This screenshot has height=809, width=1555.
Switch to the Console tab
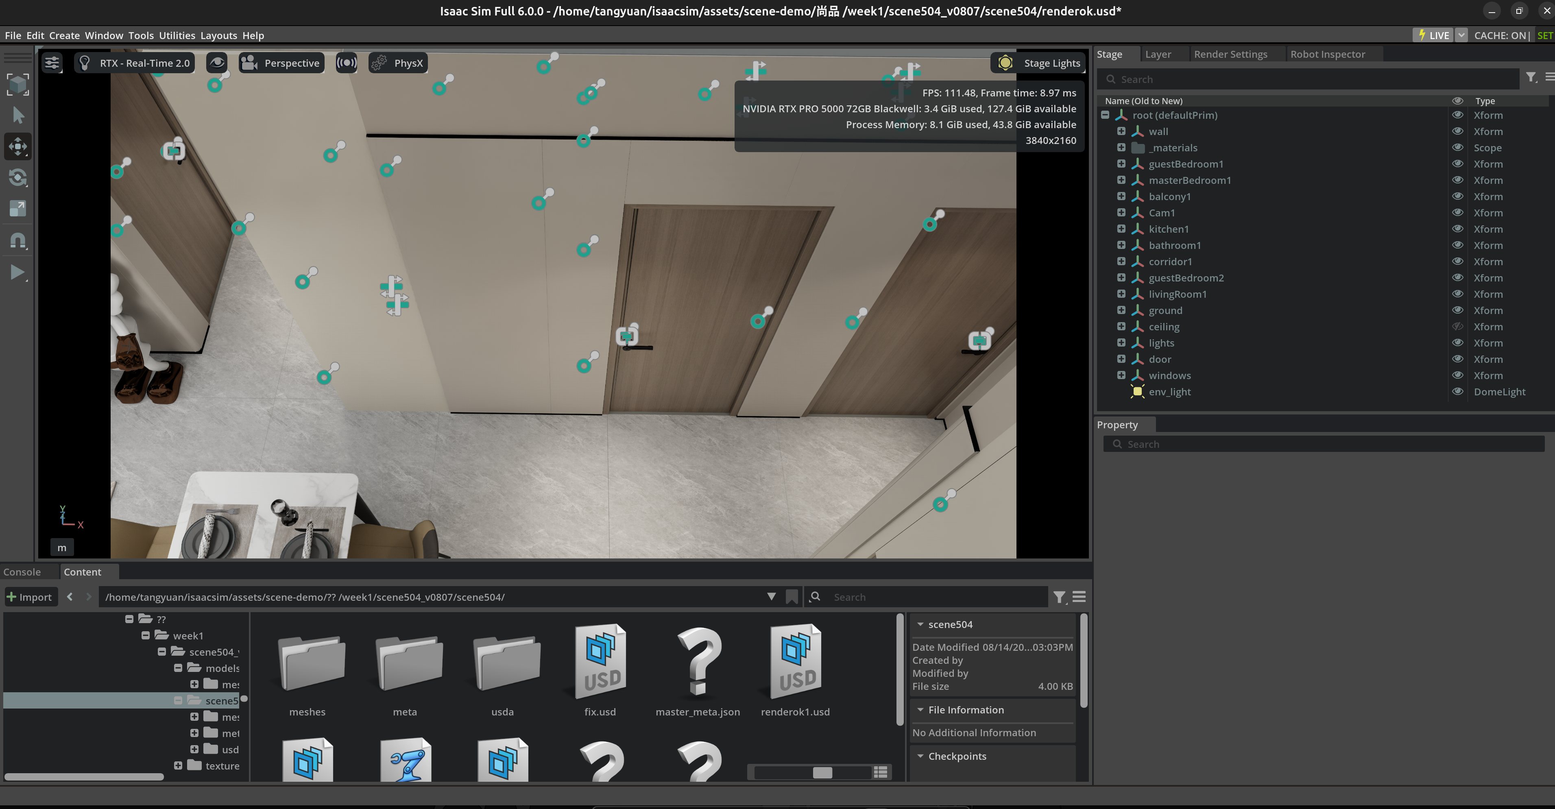pos(22,572)
